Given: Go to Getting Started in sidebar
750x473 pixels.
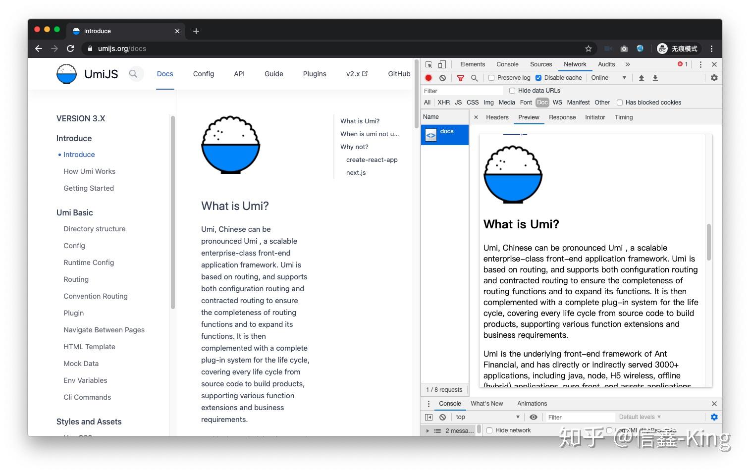Looking at the screenshot, I should (x=89, y=188).
